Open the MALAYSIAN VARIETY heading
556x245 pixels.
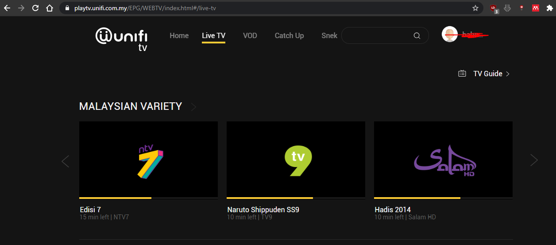point(131,106)
